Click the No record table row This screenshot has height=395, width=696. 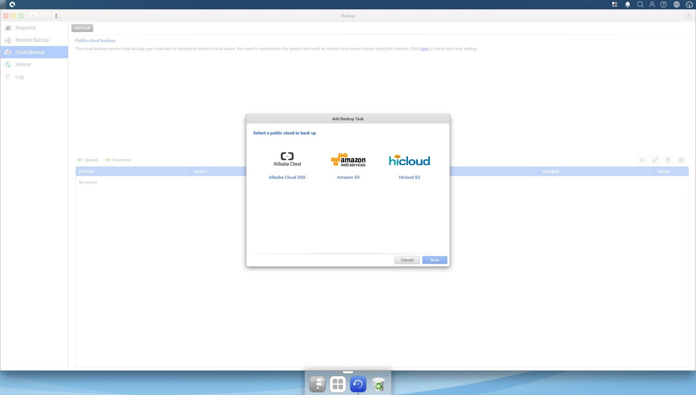click(382, 182)
